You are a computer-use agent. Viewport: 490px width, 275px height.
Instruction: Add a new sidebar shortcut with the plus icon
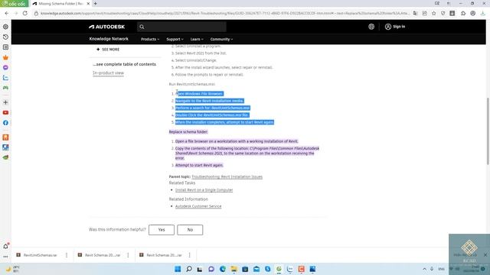[x=5, y=102]
